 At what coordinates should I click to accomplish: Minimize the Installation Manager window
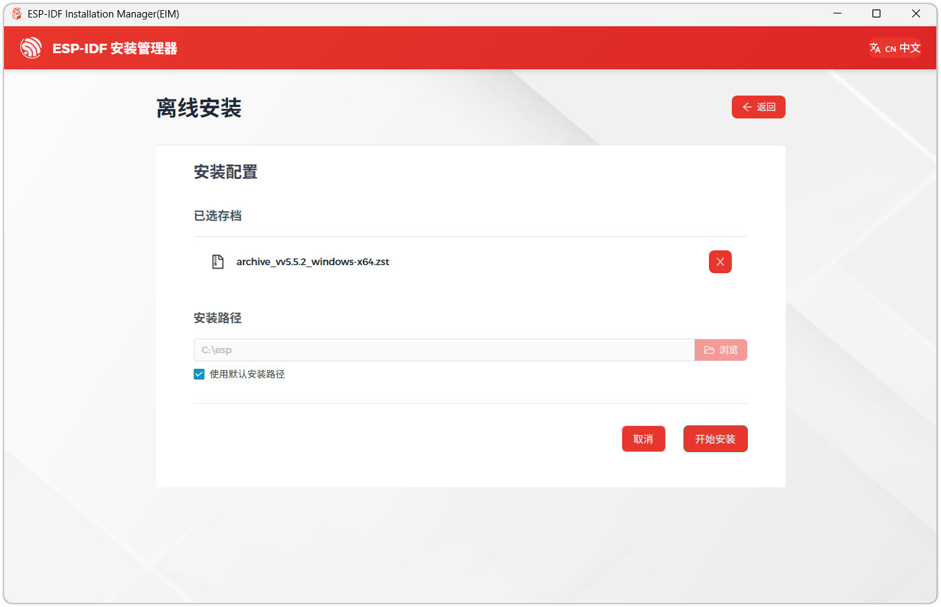pyautogui.click(x=837, y=13)
